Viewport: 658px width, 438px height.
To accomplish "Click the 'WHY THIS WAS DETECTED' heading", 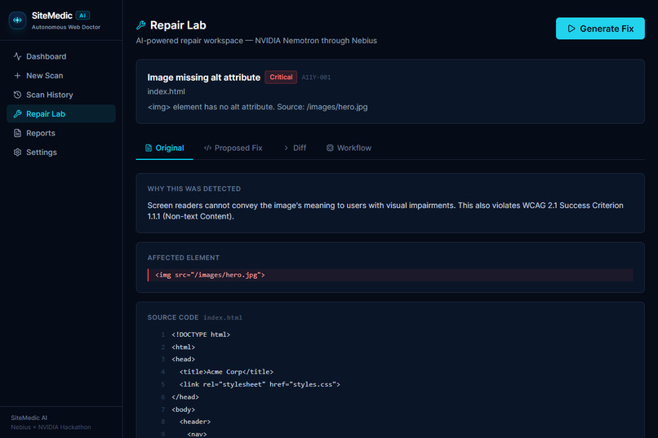I will click(x=193, y=188).
